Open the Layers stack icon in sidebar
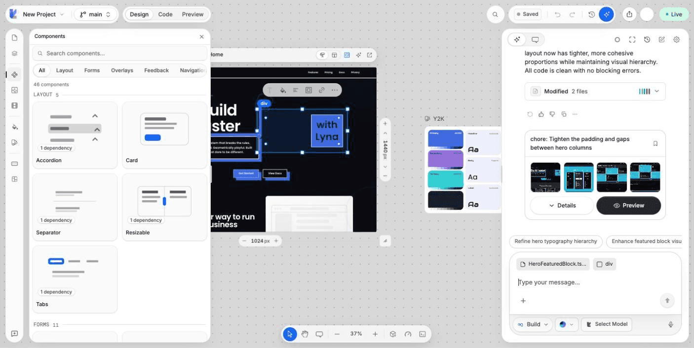This screenshot has width=694, height=348. [14, 54]
